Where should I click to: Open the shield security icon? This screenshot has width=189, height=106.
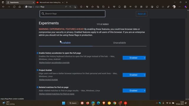coord(136,7)
